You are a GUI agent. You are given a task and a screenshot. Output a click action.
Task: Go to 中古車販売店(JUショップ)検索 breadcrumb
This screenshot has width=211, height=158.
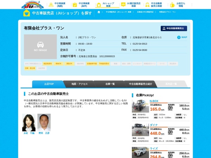(x=119, y=12)
